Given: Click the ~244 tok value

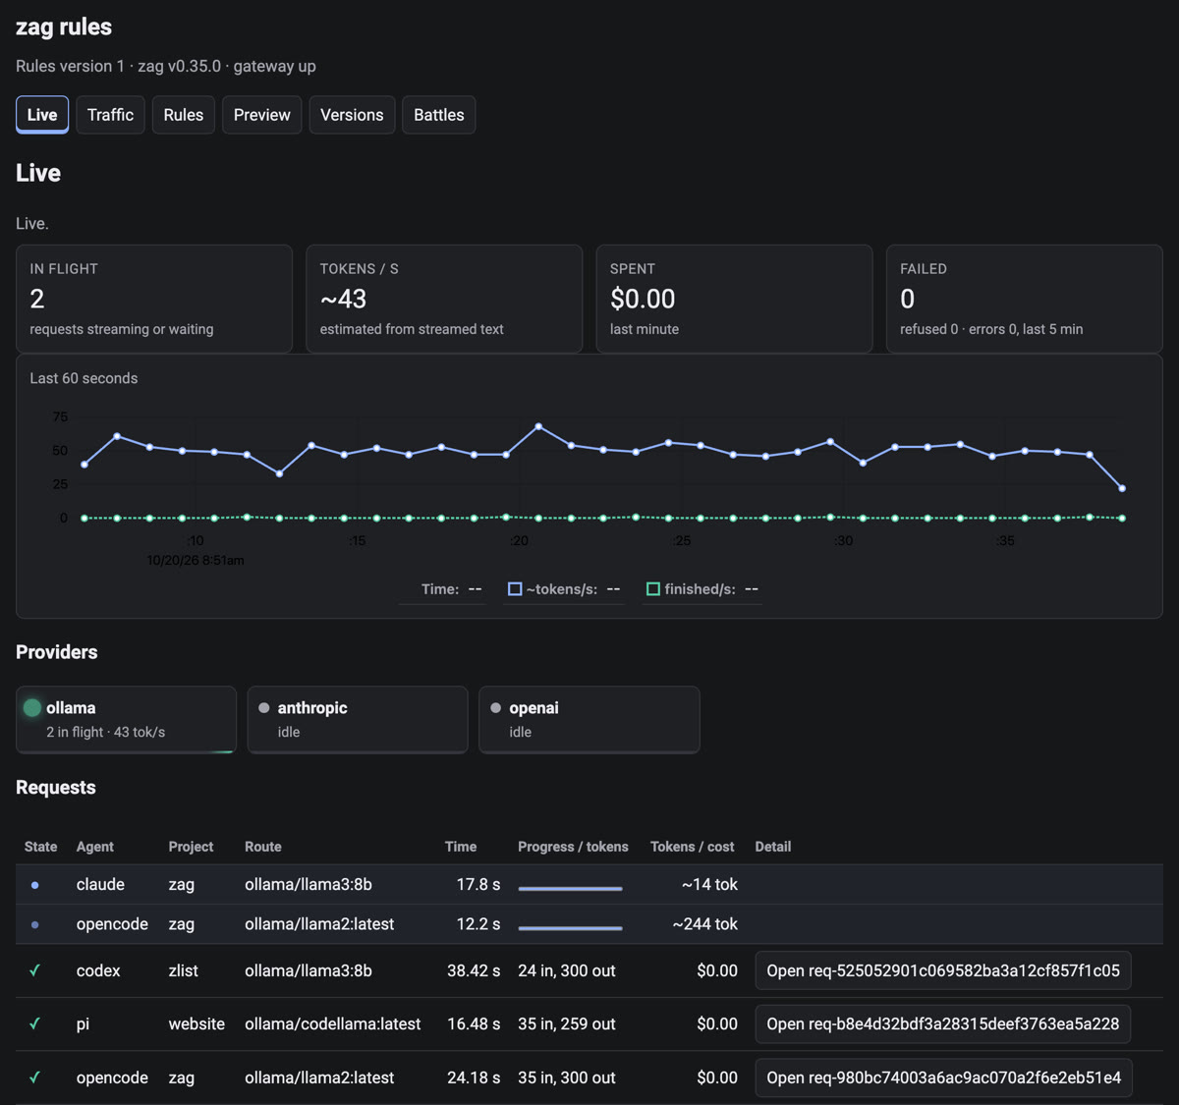Looking at the screenshot, I should click(705, 924).
